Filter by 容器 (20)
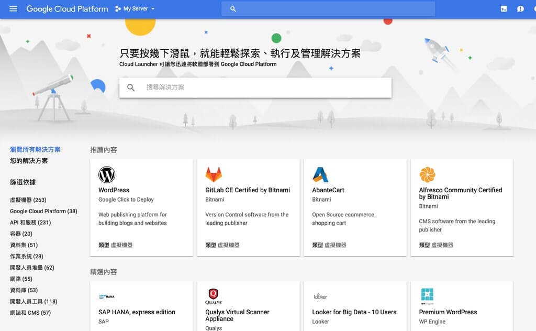This screenshot has width=536, height=331. 21,234
